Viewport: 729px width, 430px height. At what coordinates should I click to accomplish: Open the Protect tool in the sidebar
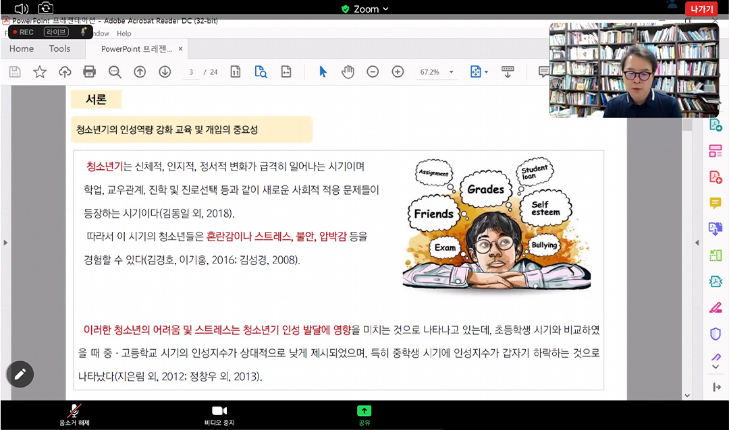[x=715, y=333]
